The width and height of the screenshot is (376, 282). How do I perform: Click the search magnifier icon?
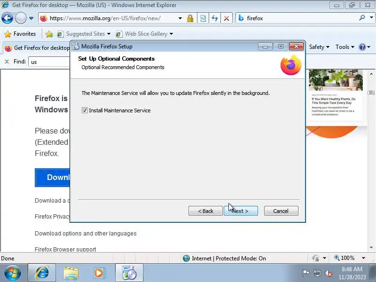click(362, 18)
